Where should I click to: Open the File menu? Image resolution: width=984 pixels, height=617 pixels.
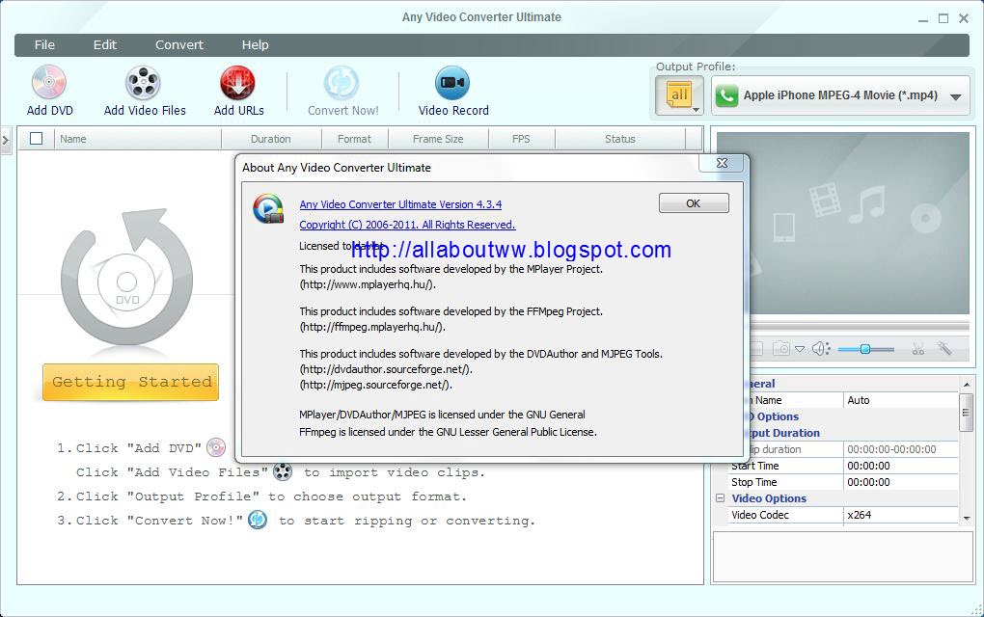[44, 44]
